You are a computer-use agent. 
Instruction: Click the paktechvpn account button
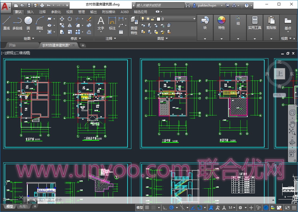207,5
